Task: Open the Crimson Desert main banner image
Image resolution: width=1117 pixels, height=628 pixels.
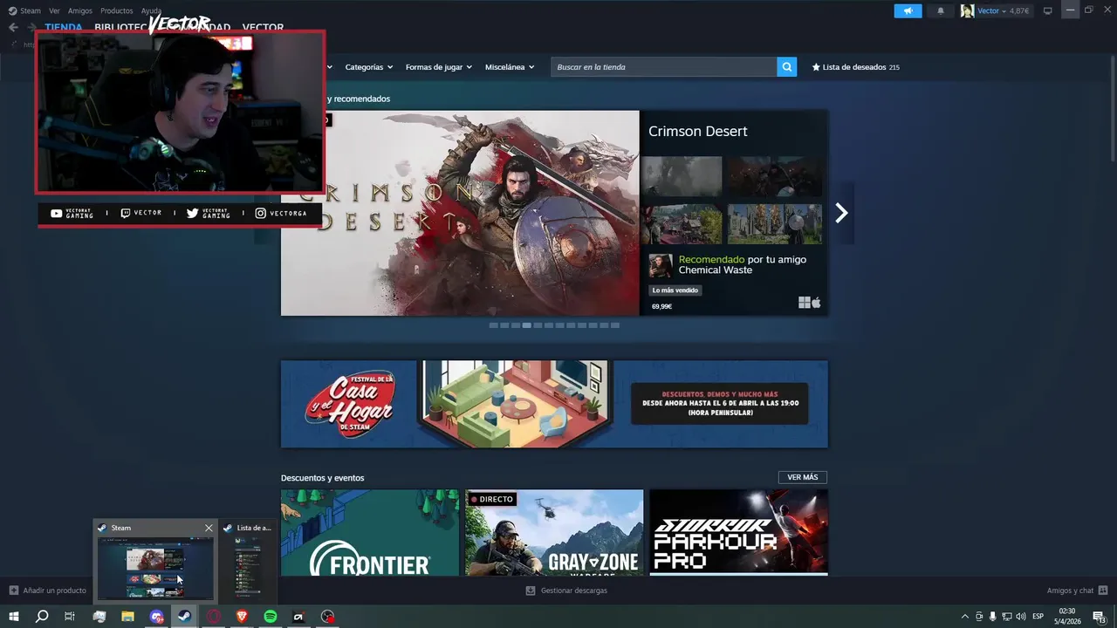Action: [460, 213]
